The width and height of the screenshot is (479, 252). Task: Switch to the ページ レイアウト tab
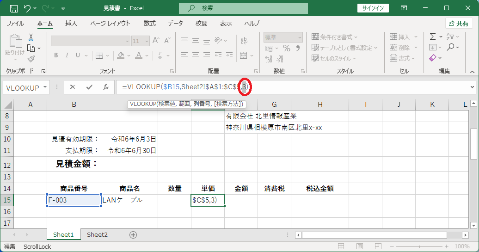(111, 24)
